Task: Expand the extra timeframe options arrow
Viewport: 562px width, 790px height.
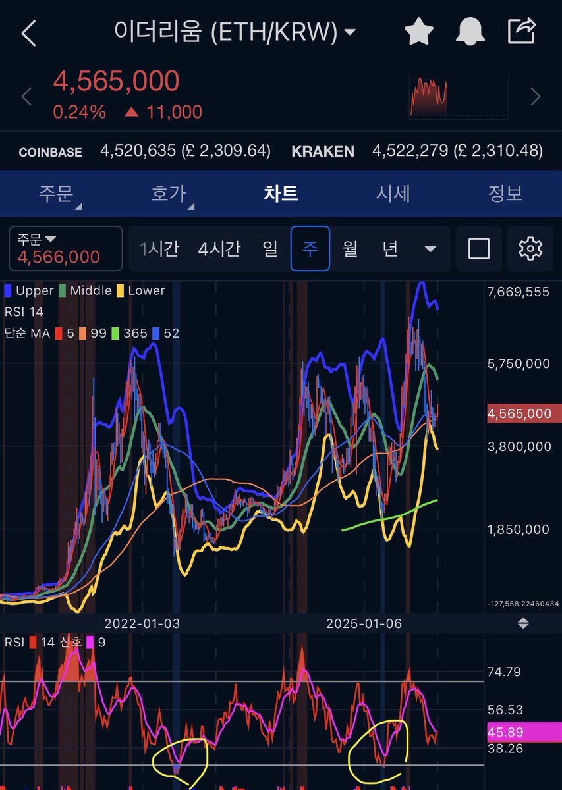Action: [x=431, y=248]
